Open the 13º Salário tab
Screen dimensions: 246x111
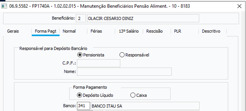click(129, 31)
